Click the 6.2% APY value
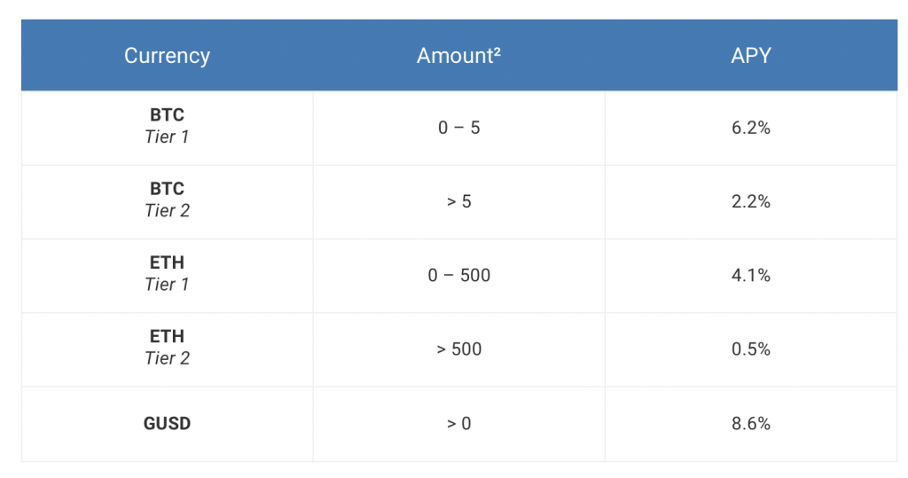The width and height of the screenshot is (908, 478). pyautogui.click(x=750, y=128)
